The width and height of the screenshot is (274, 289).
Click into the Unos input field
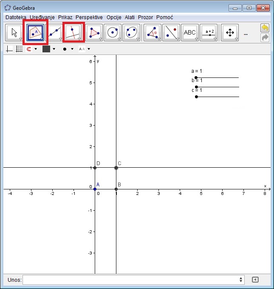tap(133, 280)
